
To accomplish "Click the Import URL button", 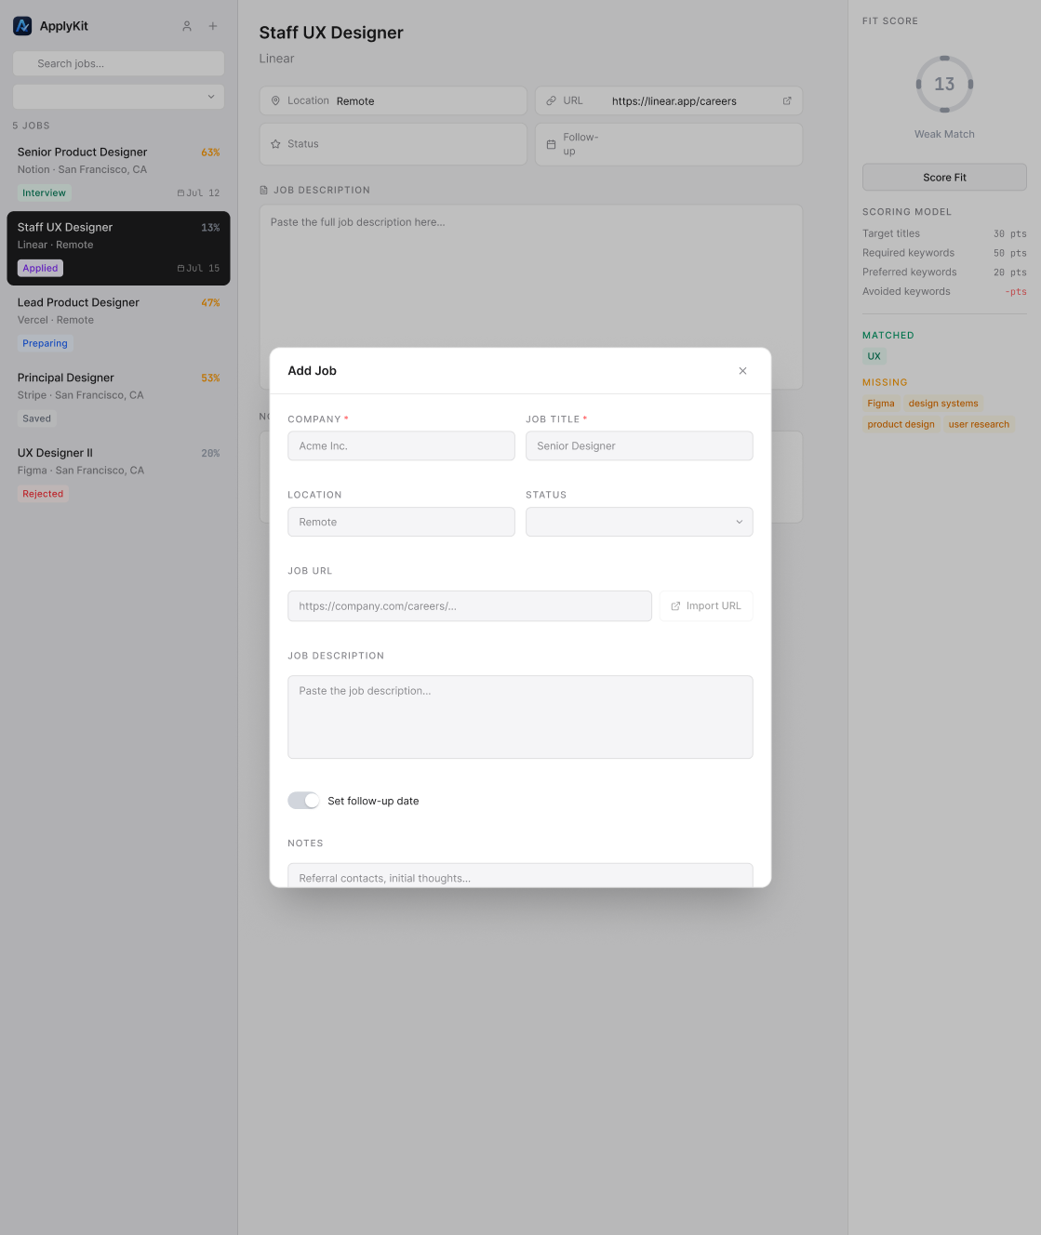I will 706,606.
